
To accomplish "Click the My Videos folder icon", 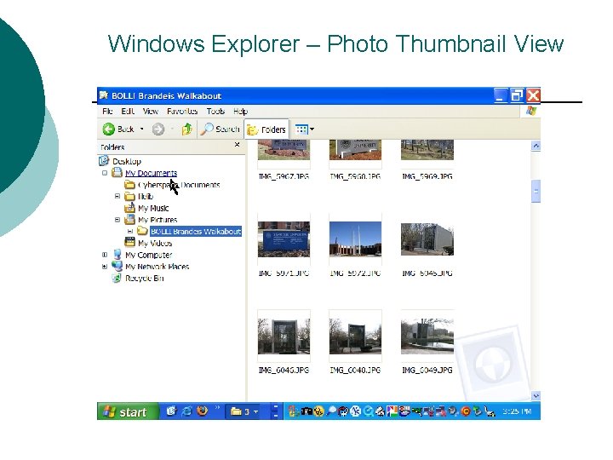I will (129, 243).
